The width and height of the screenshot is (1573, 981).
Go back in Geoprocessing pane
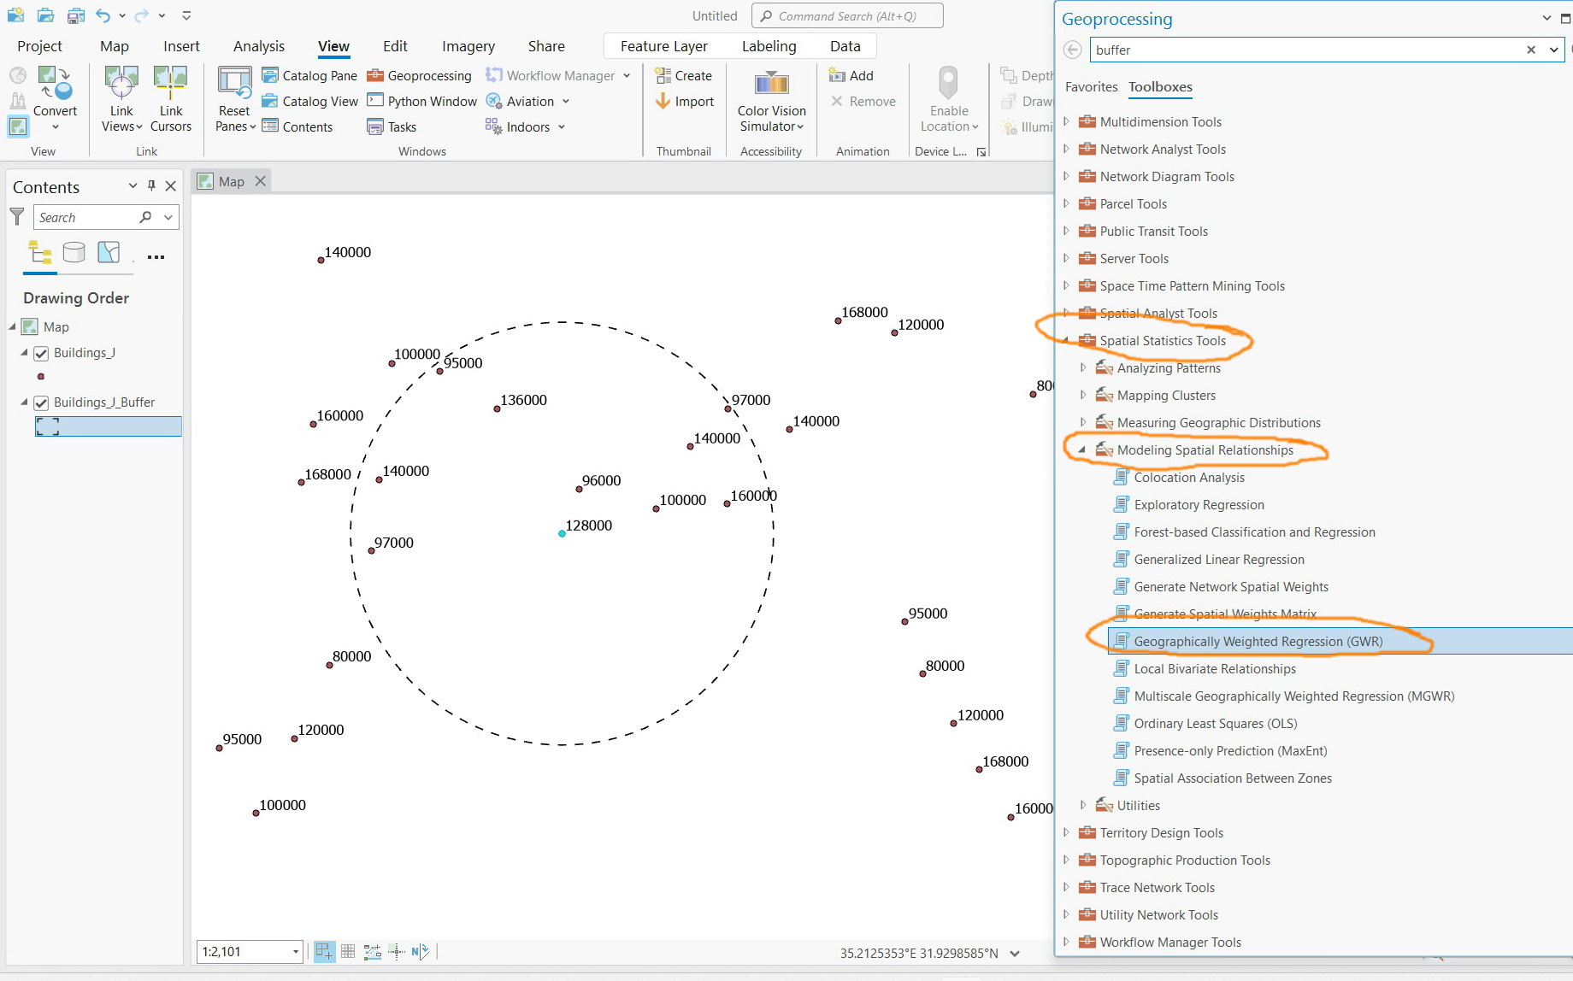click(x=1072, y=50)
